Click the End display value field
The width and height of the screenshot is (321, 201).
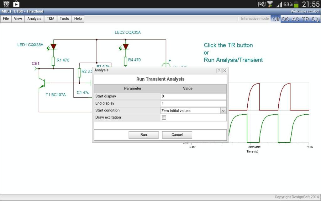[193, 103]
